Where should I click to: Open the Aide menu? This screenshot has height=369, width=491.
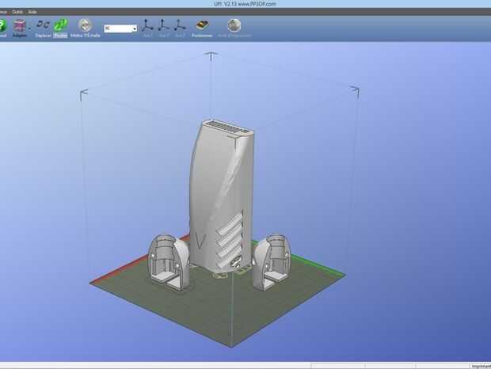click(32, 12)
